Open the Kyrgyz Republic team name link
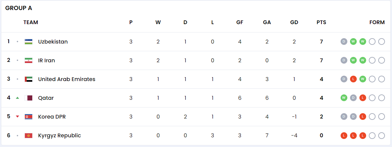Screen dimensions: 392x147 point(59,136)
